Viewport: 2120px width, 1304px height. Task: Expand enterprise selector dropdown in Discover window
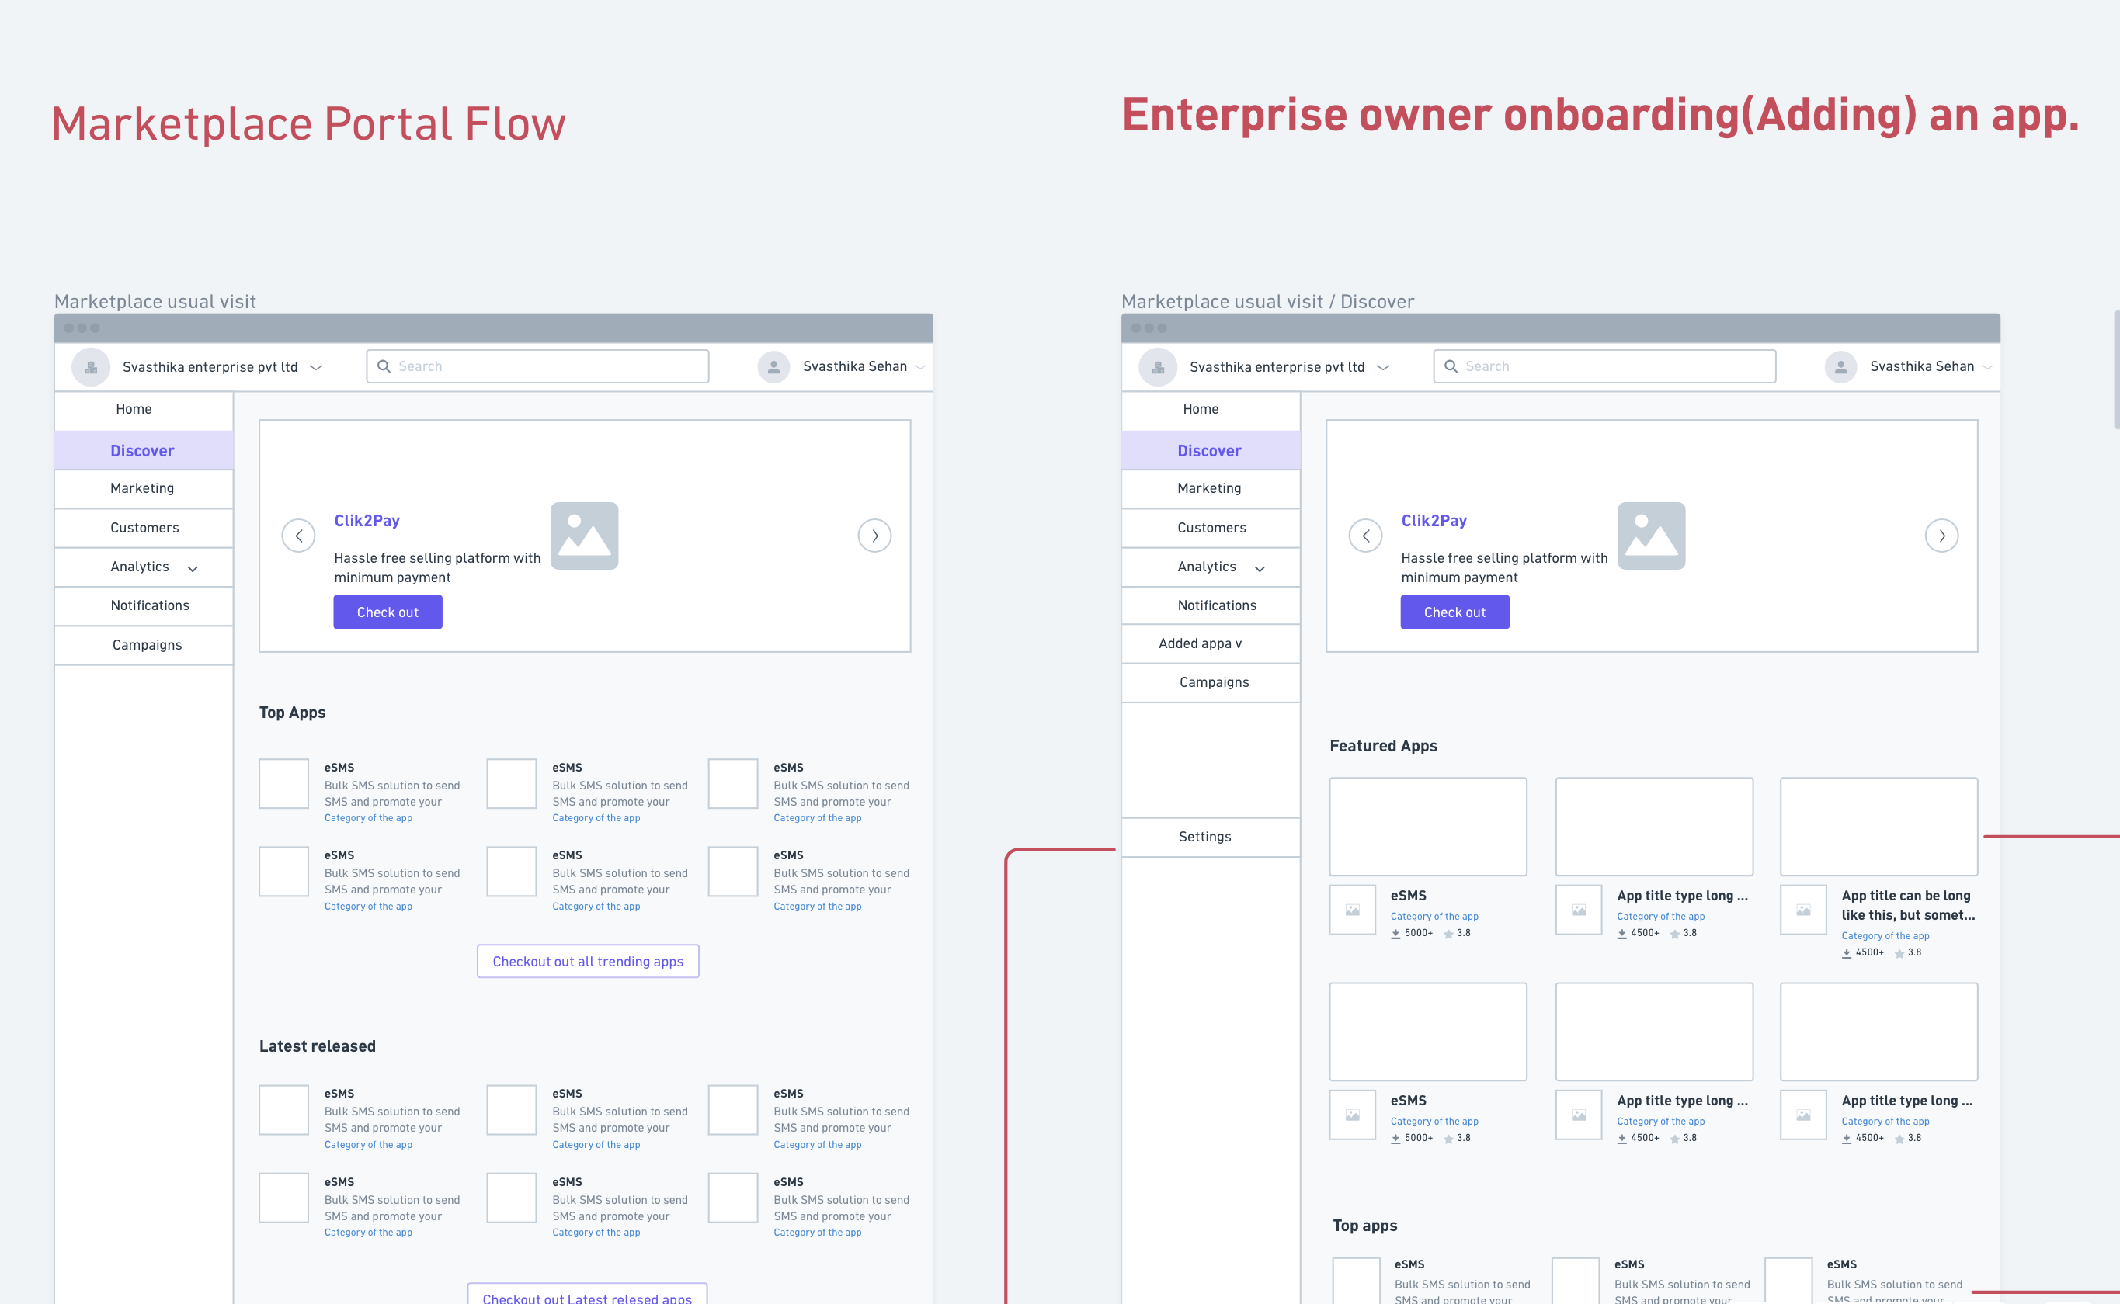coord(1383,367)
